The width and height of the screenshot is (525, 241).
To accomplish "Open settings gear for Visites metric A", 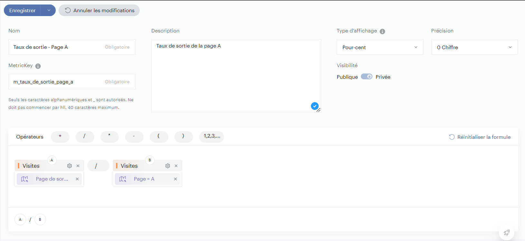I will [70, 166].
